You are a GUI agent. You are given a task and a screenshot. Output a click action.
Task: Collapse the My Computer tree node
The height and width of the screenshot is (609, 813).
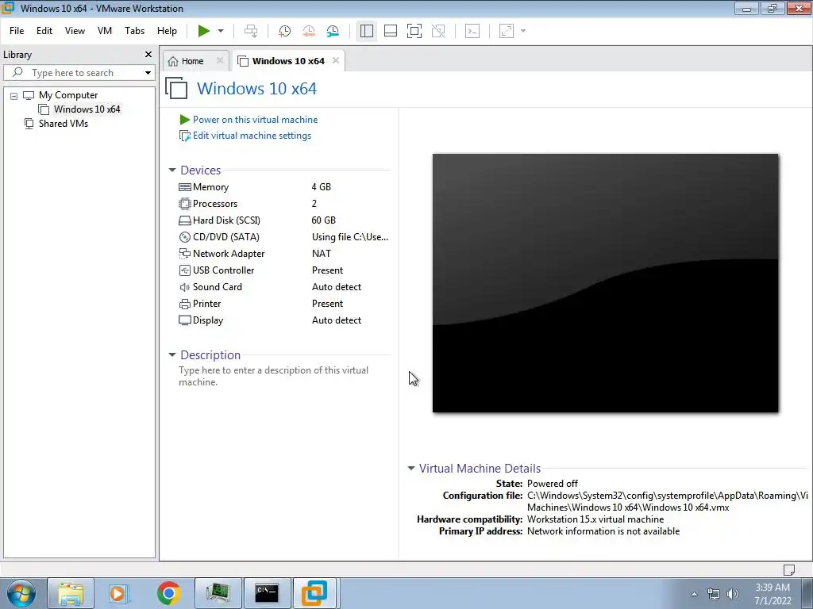[14, 96]
